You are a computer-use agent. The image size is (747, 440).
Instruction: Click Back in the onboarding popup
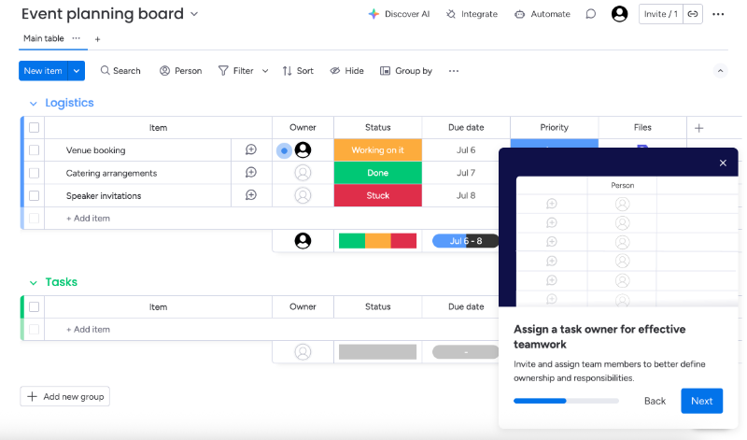(x=655, y=401)
